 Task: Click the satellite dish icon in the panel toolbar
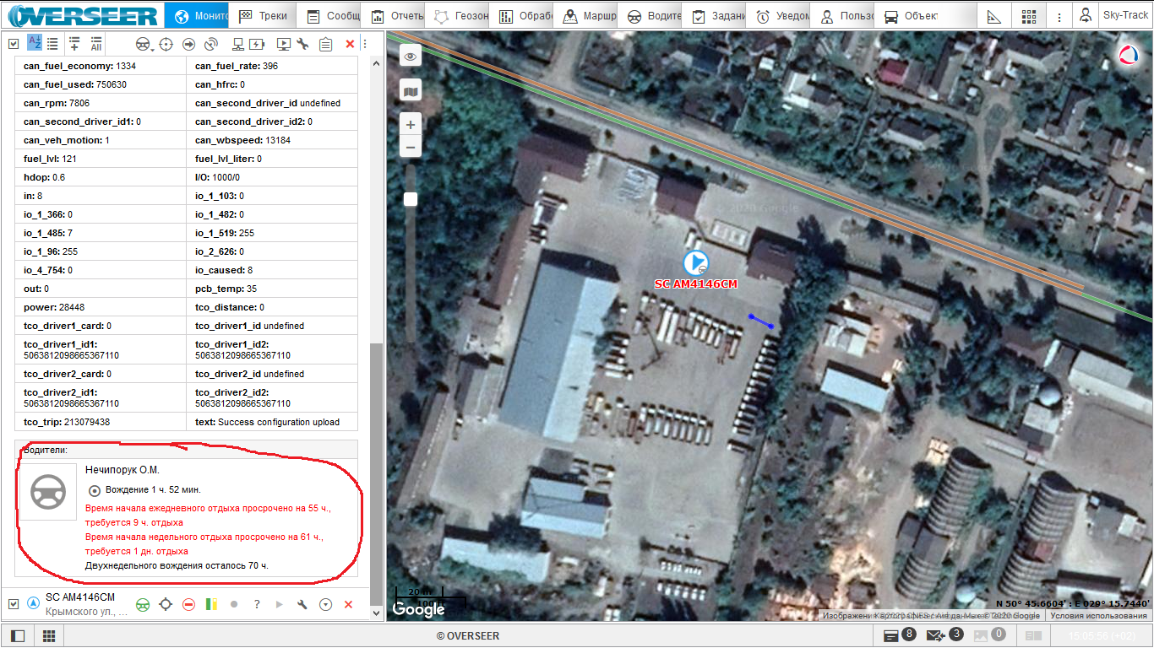pyautogui.click(x=211, y=44)
